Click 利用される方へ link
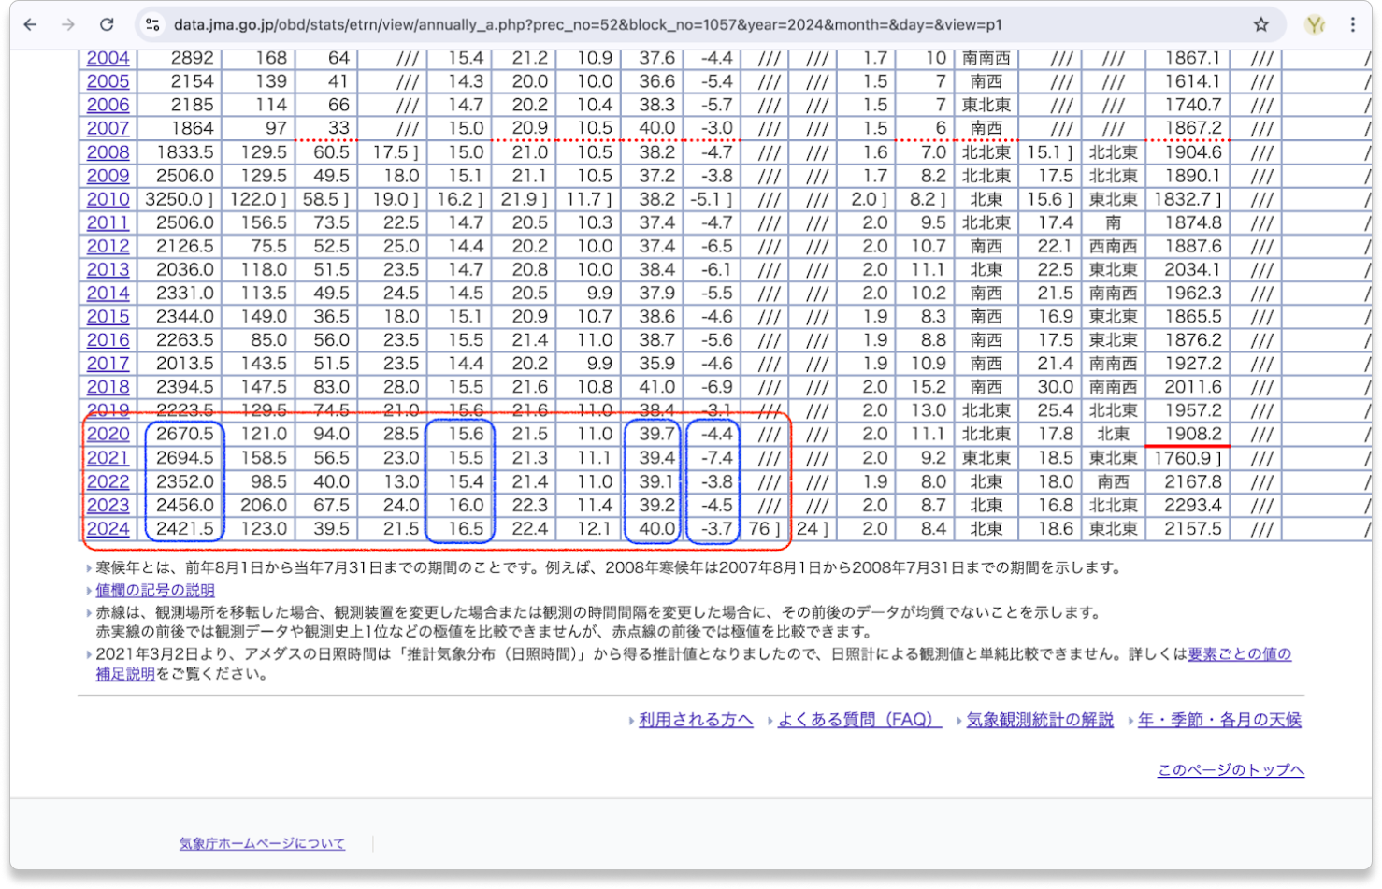Image resolution: width=1382 pixels, height=889 pixels. tap(695, 720)
